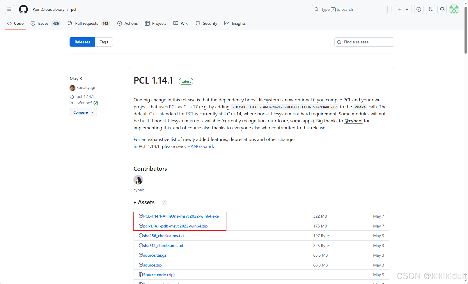Image resolution: width=468 pixels, height=284 pixels.
Task: Open the Compare dropdown
Action: click(83, 112)
